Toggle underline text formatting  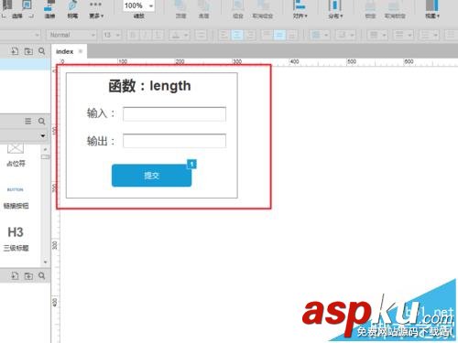click(x=158, y=35)
